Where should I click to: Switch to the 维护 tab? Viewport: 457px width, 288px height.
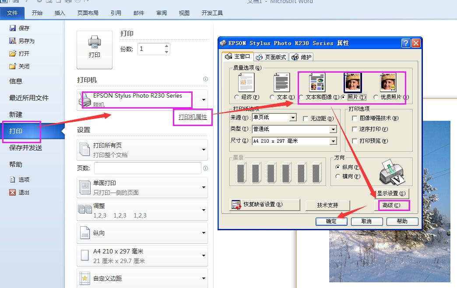pos(300,56)
